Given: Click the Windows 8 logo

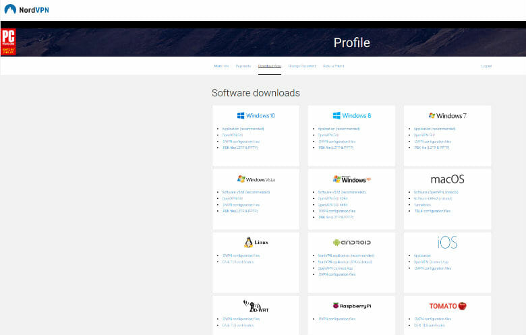Looking at the screenshot, I should pos(351,116).
